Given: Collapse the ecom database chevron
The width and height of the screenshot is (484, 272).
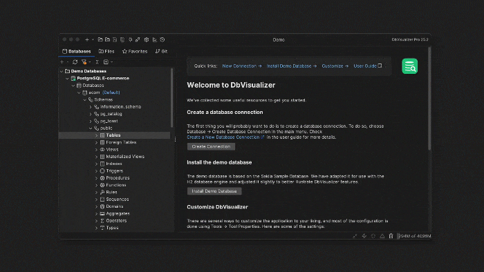Looking at the screenshot, I should click(x=79, y=93).
